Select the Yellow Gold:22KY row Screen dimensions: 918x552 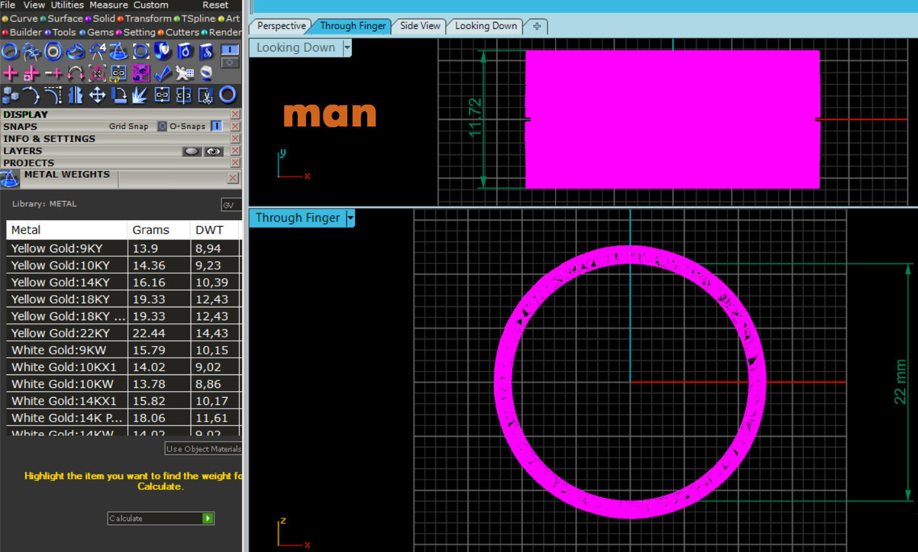(123, 333)
